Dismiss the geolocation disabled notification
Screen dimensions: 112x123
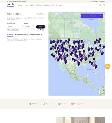tap(101, 16)
